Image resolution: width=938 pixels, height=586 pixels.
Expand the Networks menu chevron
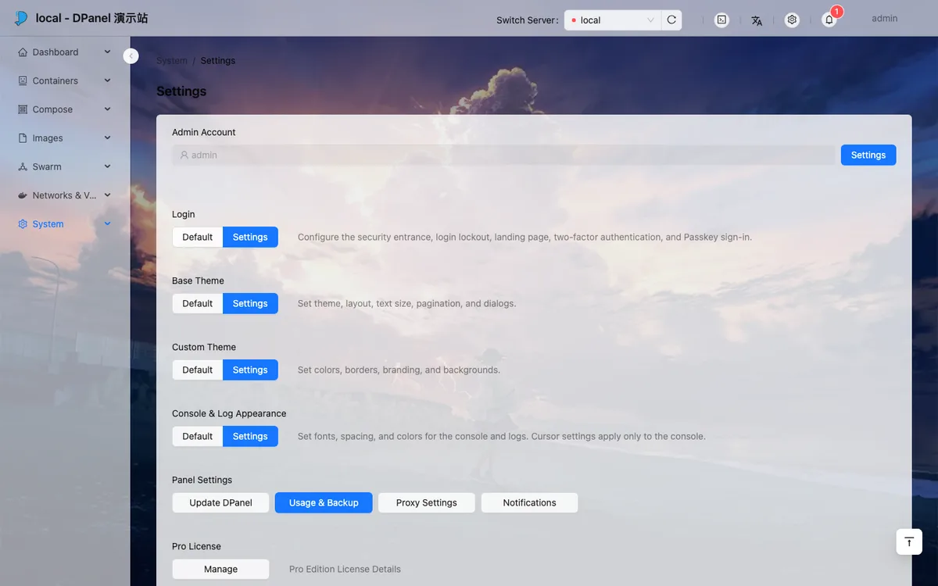point(107,195)
